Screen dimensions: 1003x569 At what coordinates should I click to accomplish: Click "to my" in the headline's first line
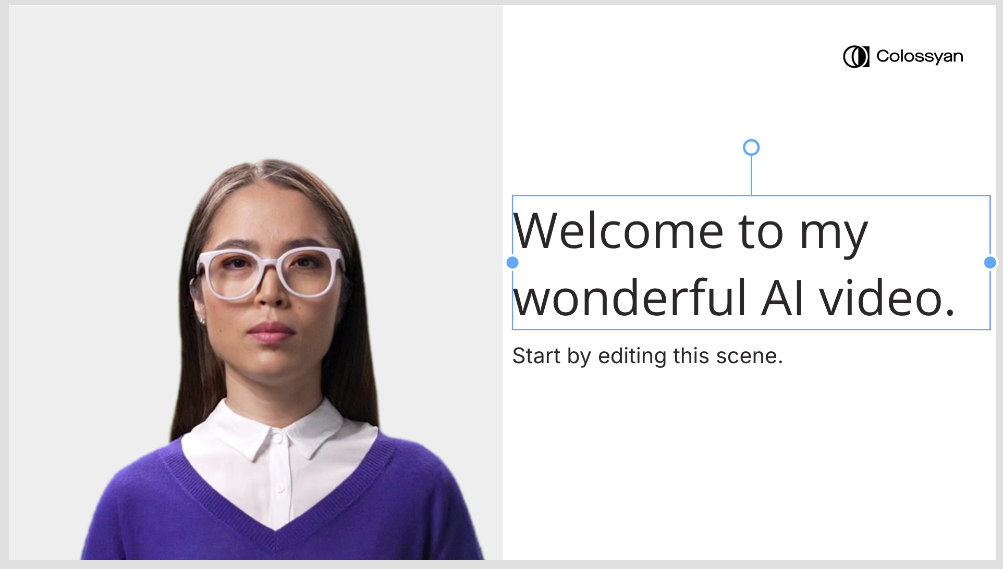click(x=803, y=232)
